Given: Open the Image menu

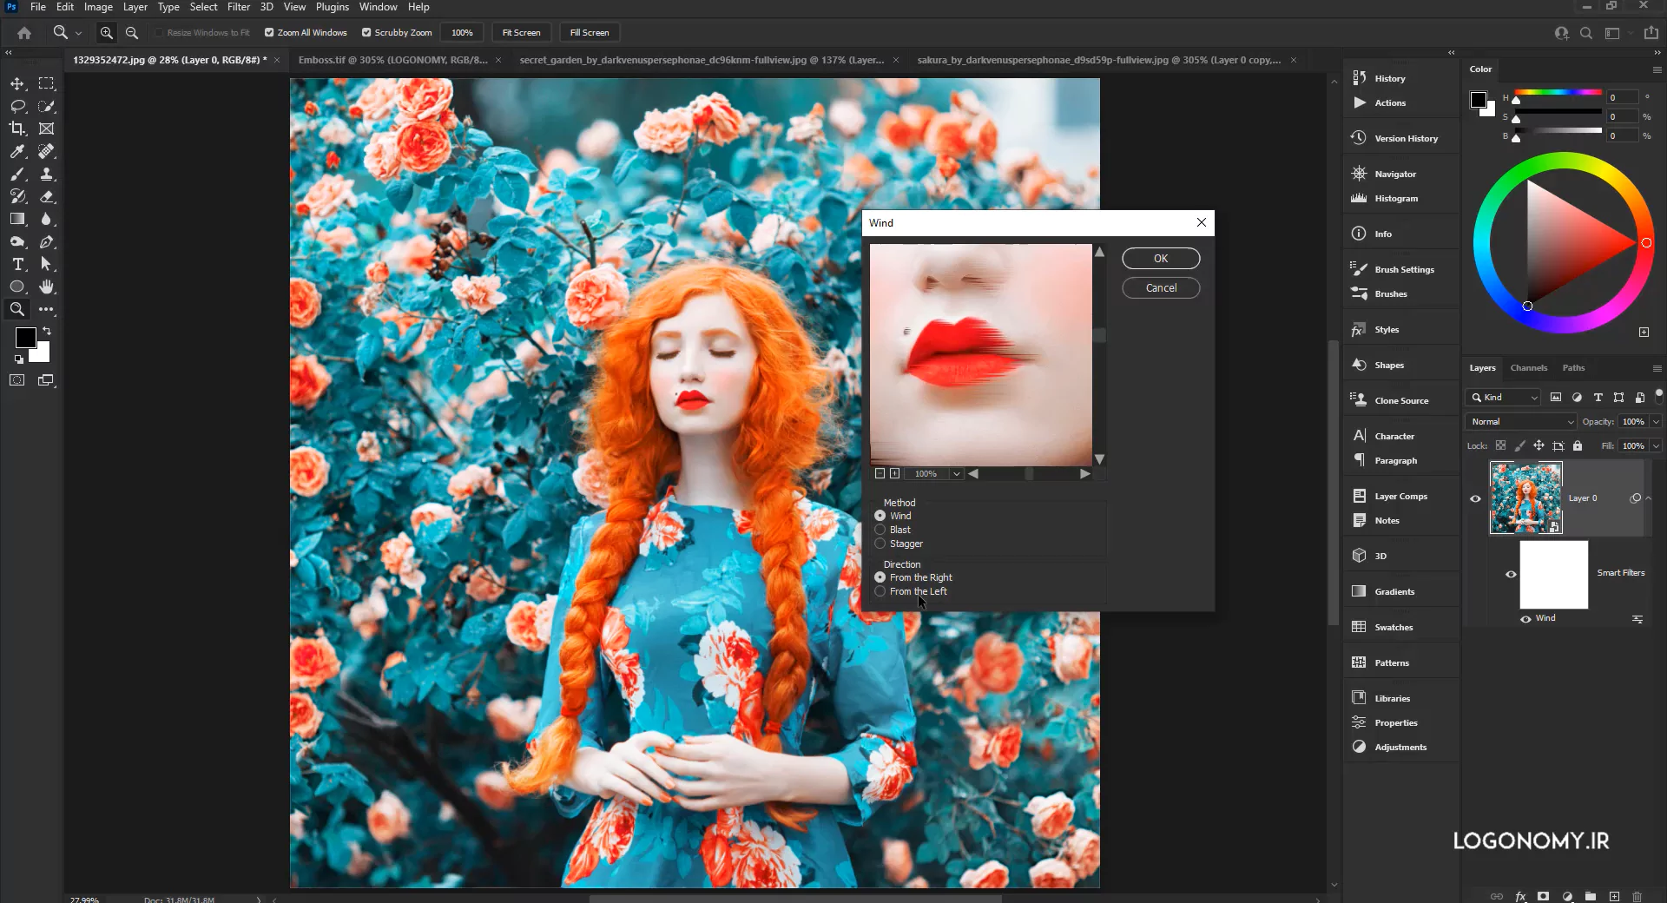Looking at the screenshot, I should click(98, 7).
